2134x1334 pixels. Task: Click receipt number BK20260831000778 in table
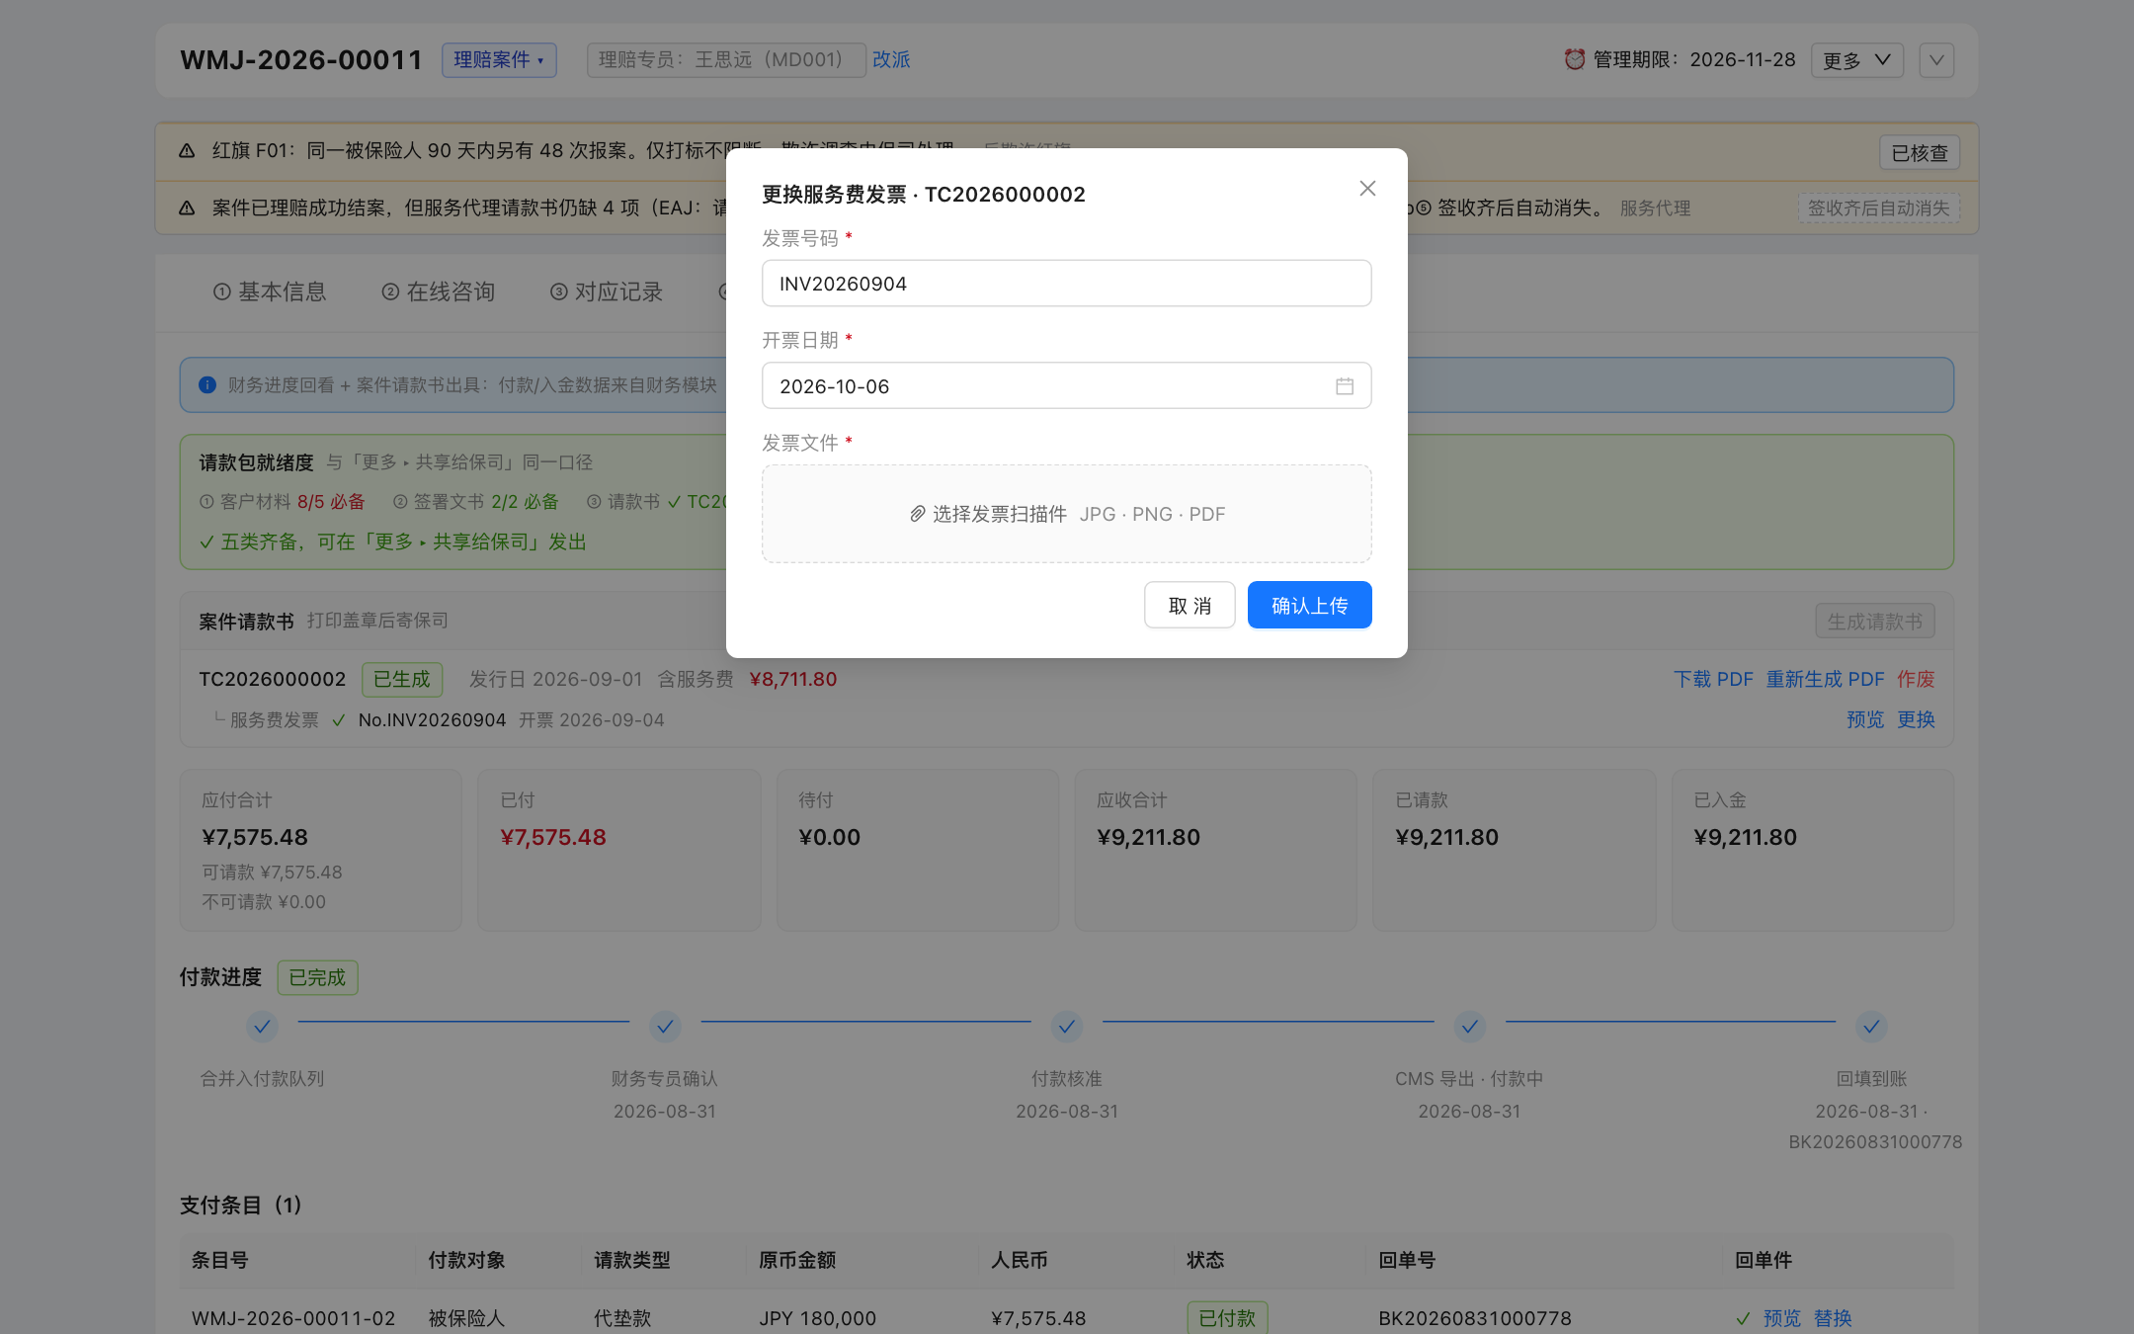1475,1318
